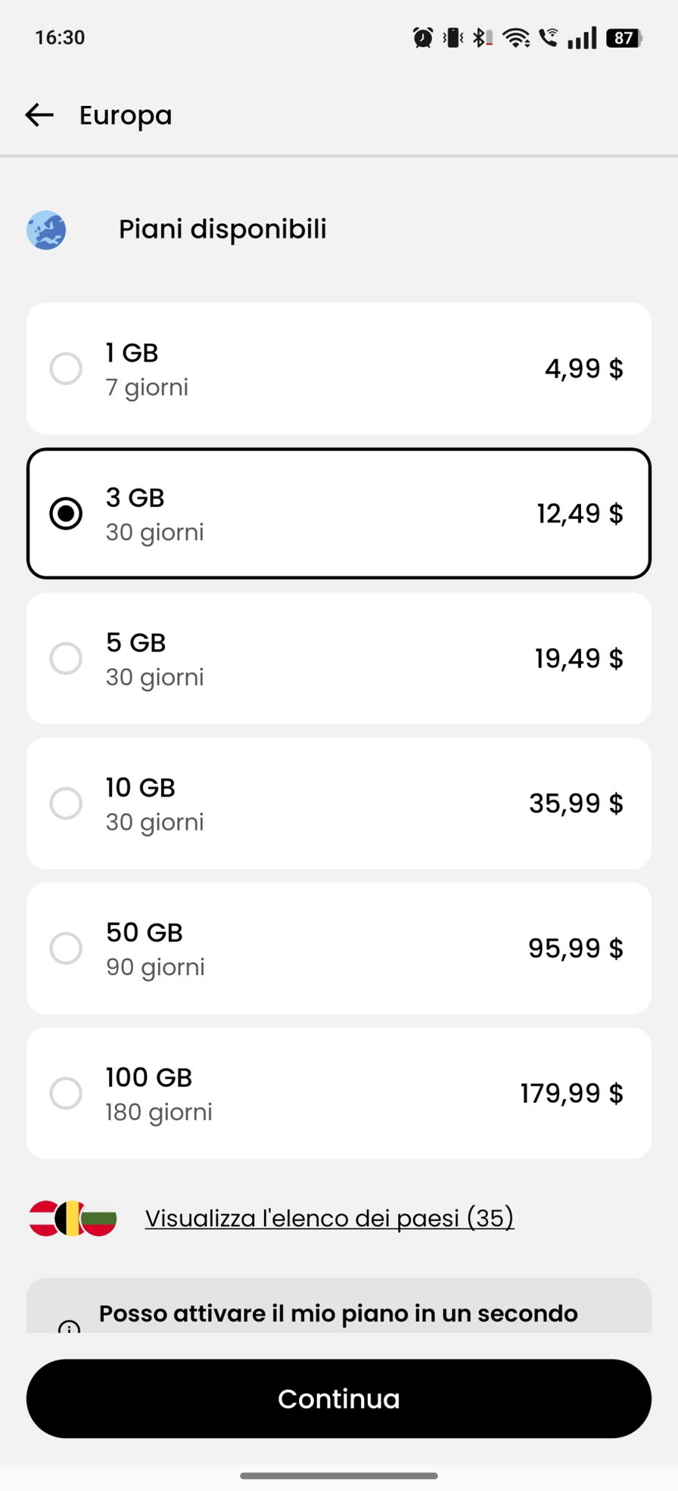Select the 50 GB radio button
Screen dimensions: 678x1491
tap(66, 948)
